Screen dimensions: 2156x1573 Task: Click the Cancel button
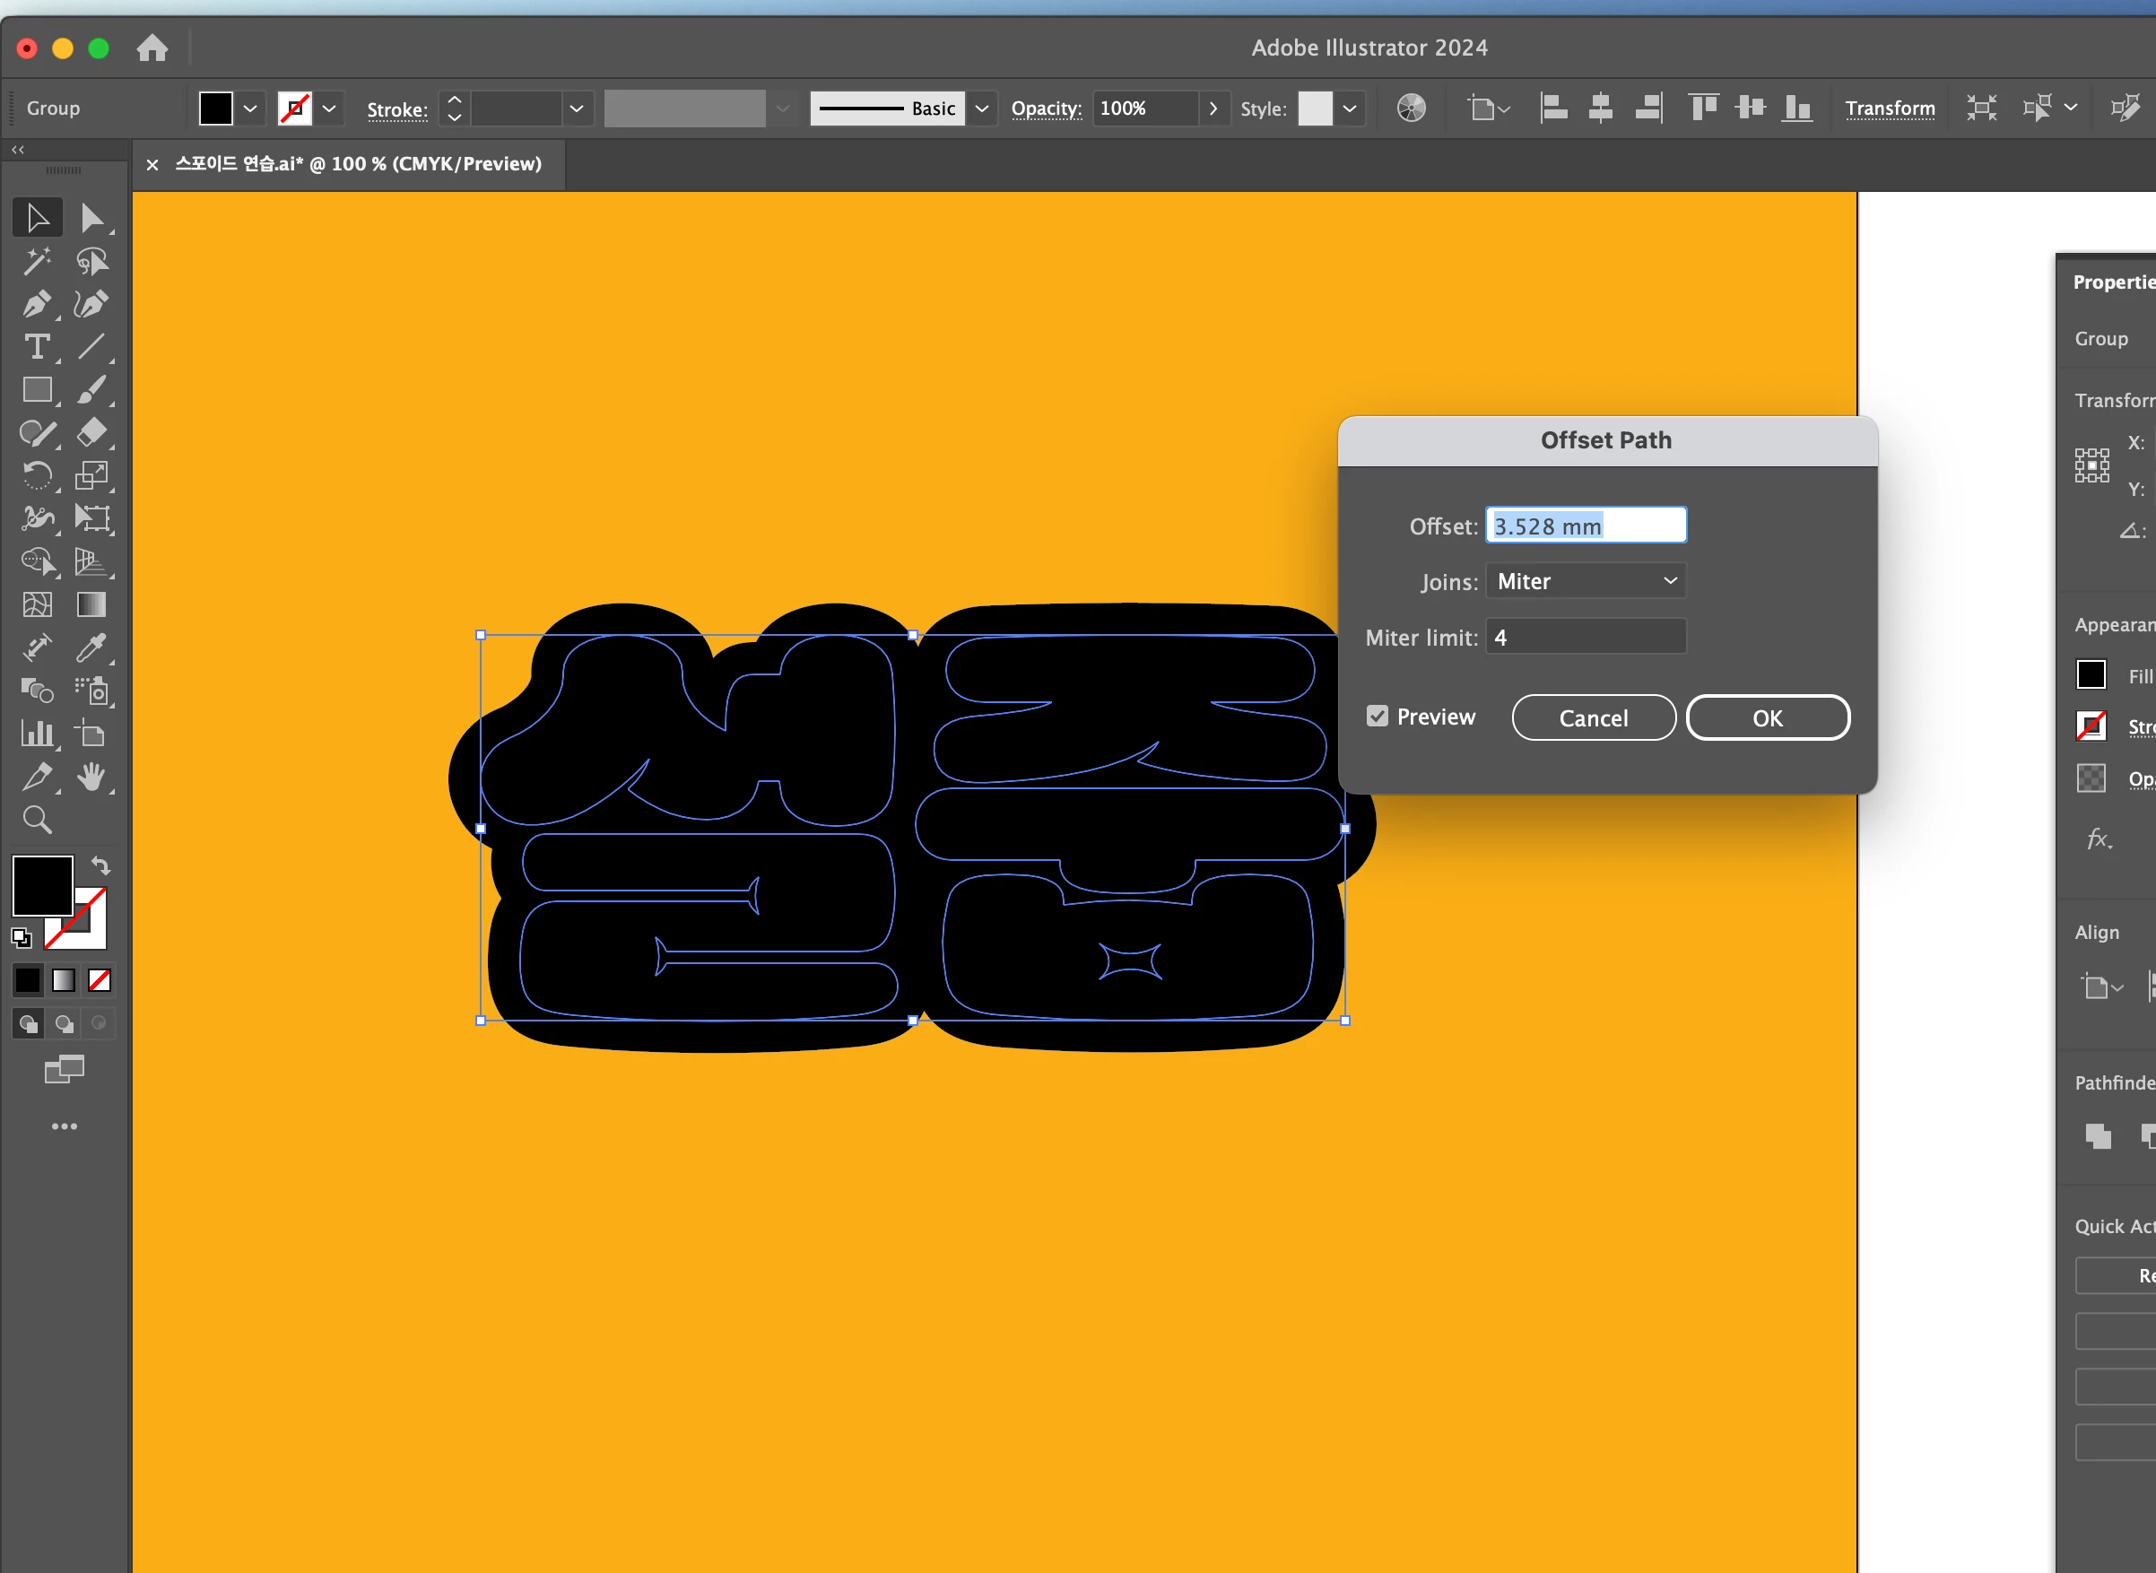1593,718
